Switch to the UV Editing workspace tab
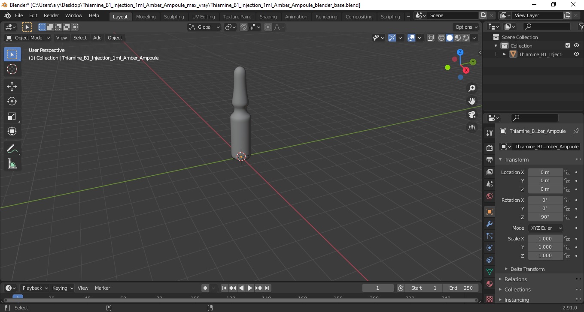Viewport: 584px width, 312px height. 204,17
